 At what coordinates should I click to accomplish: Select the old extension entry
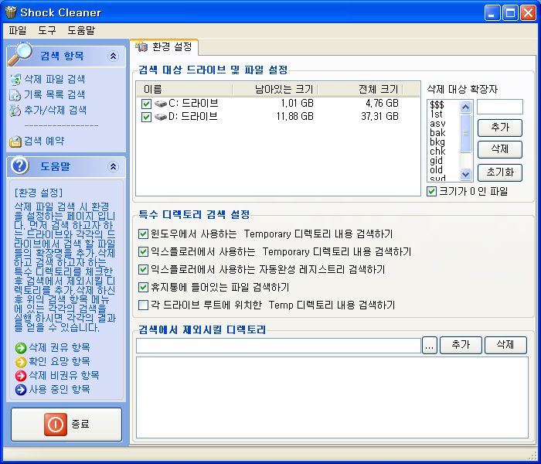click(x=444, y=170)
